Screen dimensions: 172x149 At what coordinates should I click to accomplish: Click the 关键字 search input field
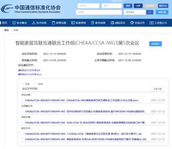[99, 12]
